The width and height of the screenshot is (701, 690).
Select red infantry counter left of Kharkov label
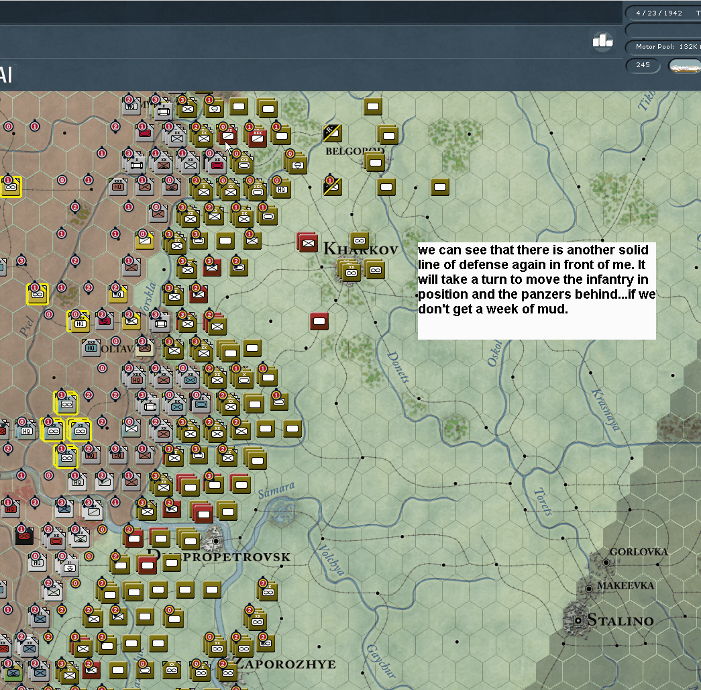(x=308, y=242)
